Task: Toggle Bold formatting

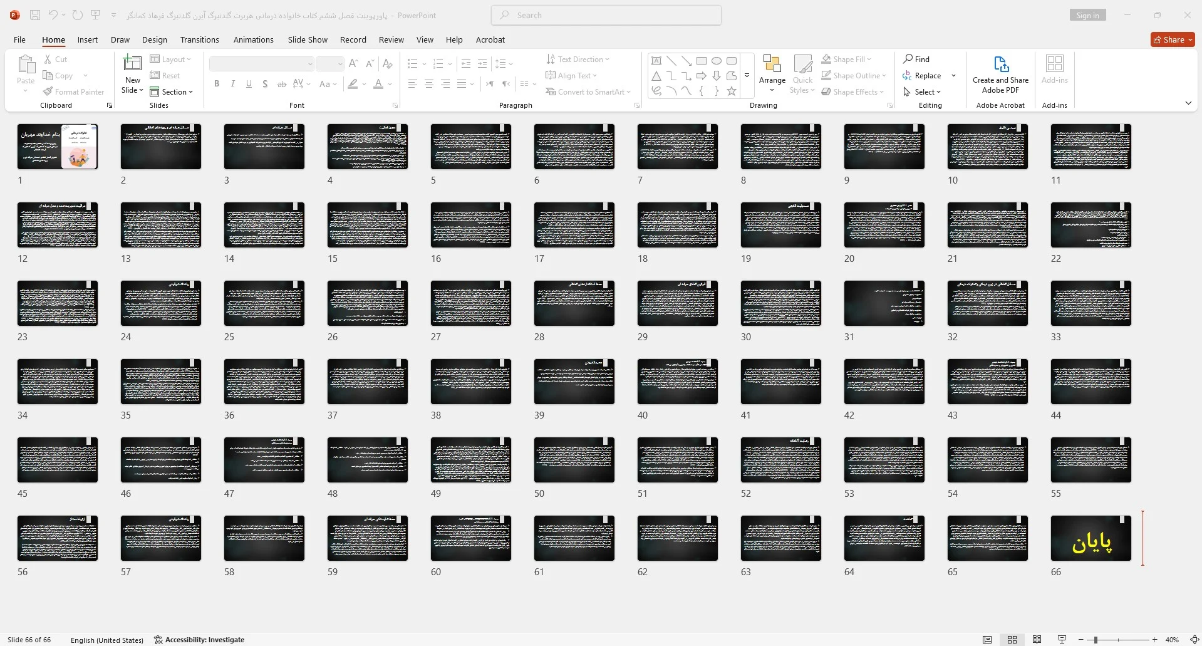Action: tap(217, 84)
